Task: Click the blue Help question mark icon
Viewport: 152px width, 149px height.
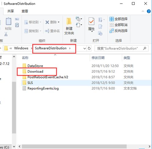Action: (x=149, y=11)
